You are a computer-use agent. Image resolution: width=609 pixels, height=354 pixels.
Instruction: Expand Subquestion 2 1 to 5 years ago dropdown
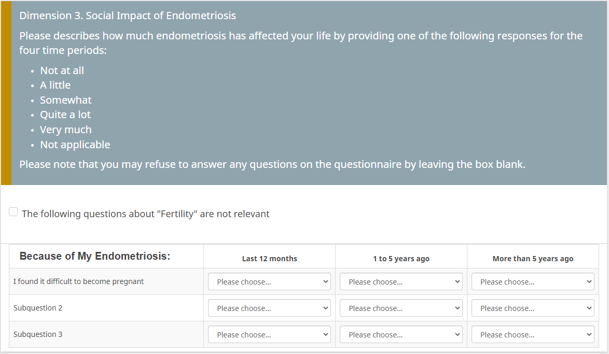coord(401,308)
